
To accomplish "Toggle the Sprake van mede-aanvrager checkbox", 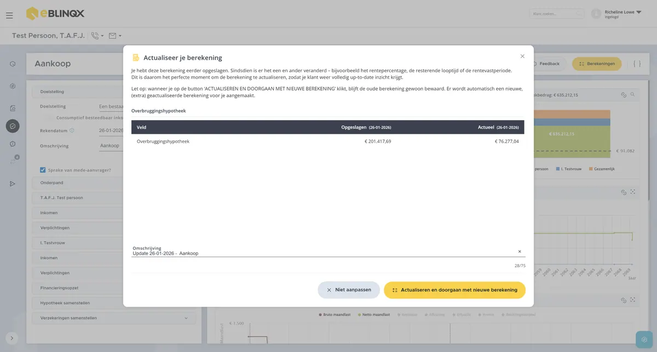I will (43, 170).
